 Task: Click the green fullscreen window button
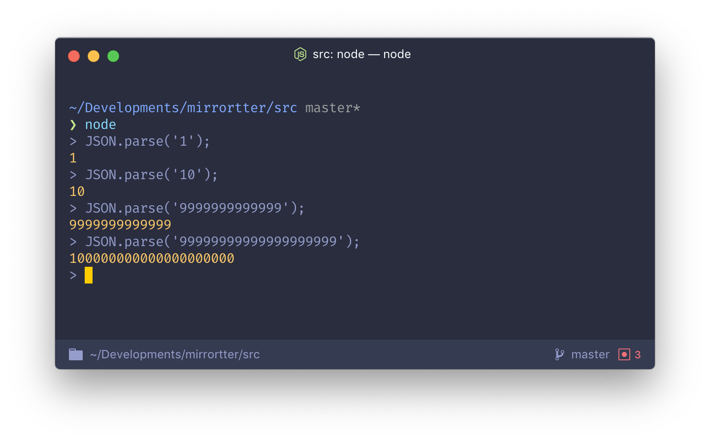coord(113,56)
